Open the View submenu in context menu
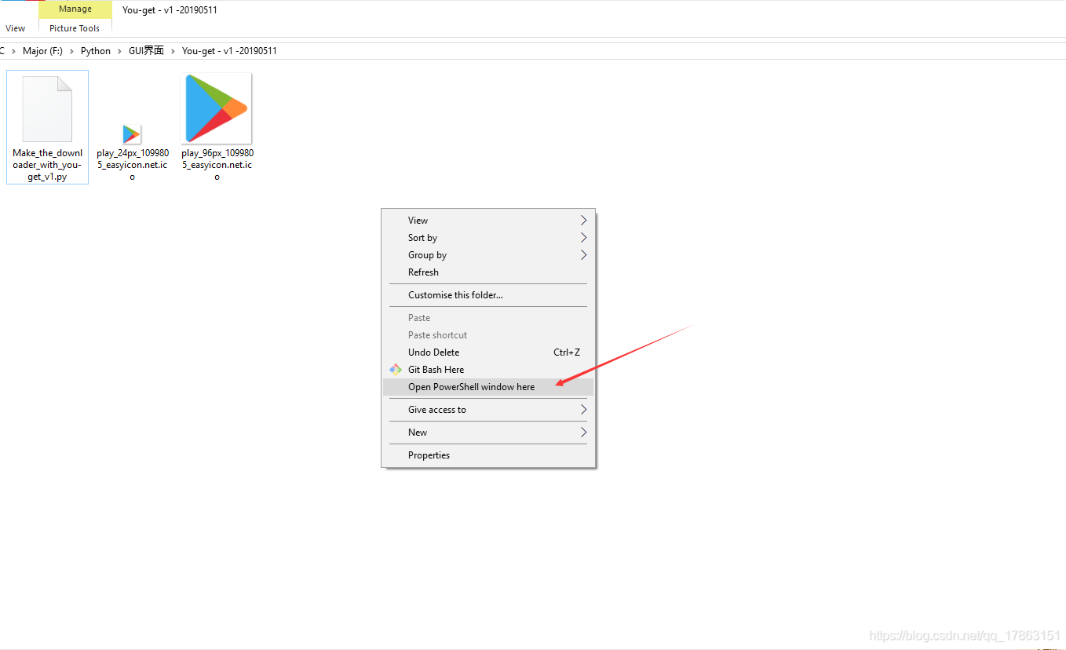This screenshot has height=650, width=1066. (x=488, y=221)
